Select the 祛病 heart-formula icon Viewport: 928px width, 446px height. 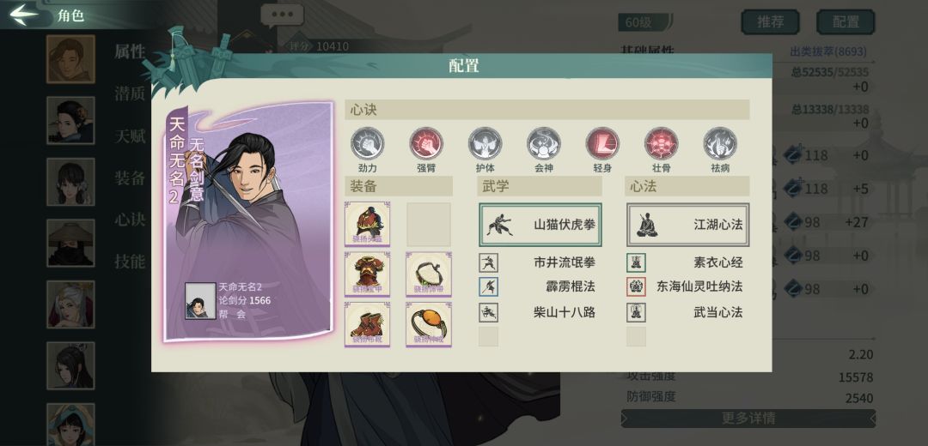[720, 143]
